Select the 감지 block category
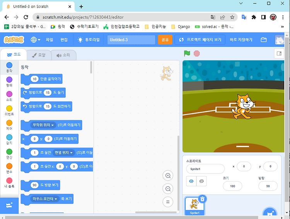Viewport: 290px width, 219px height. 9,139
